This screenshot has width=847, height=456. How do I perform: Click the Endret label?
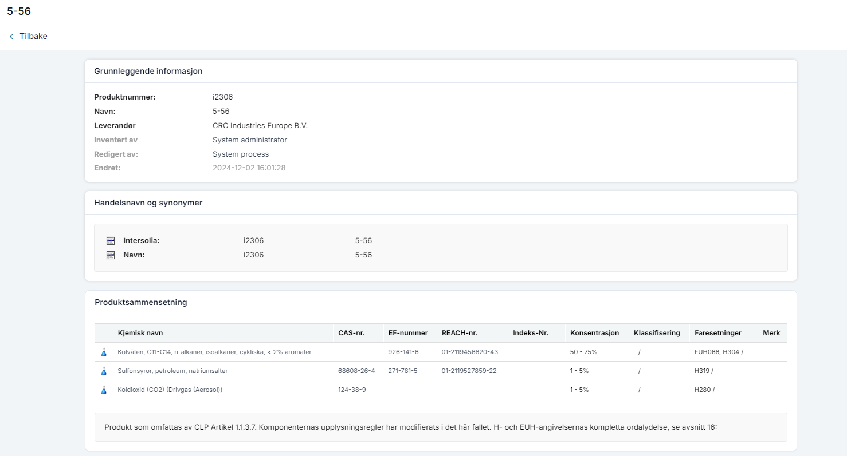[x=107, y=168]
